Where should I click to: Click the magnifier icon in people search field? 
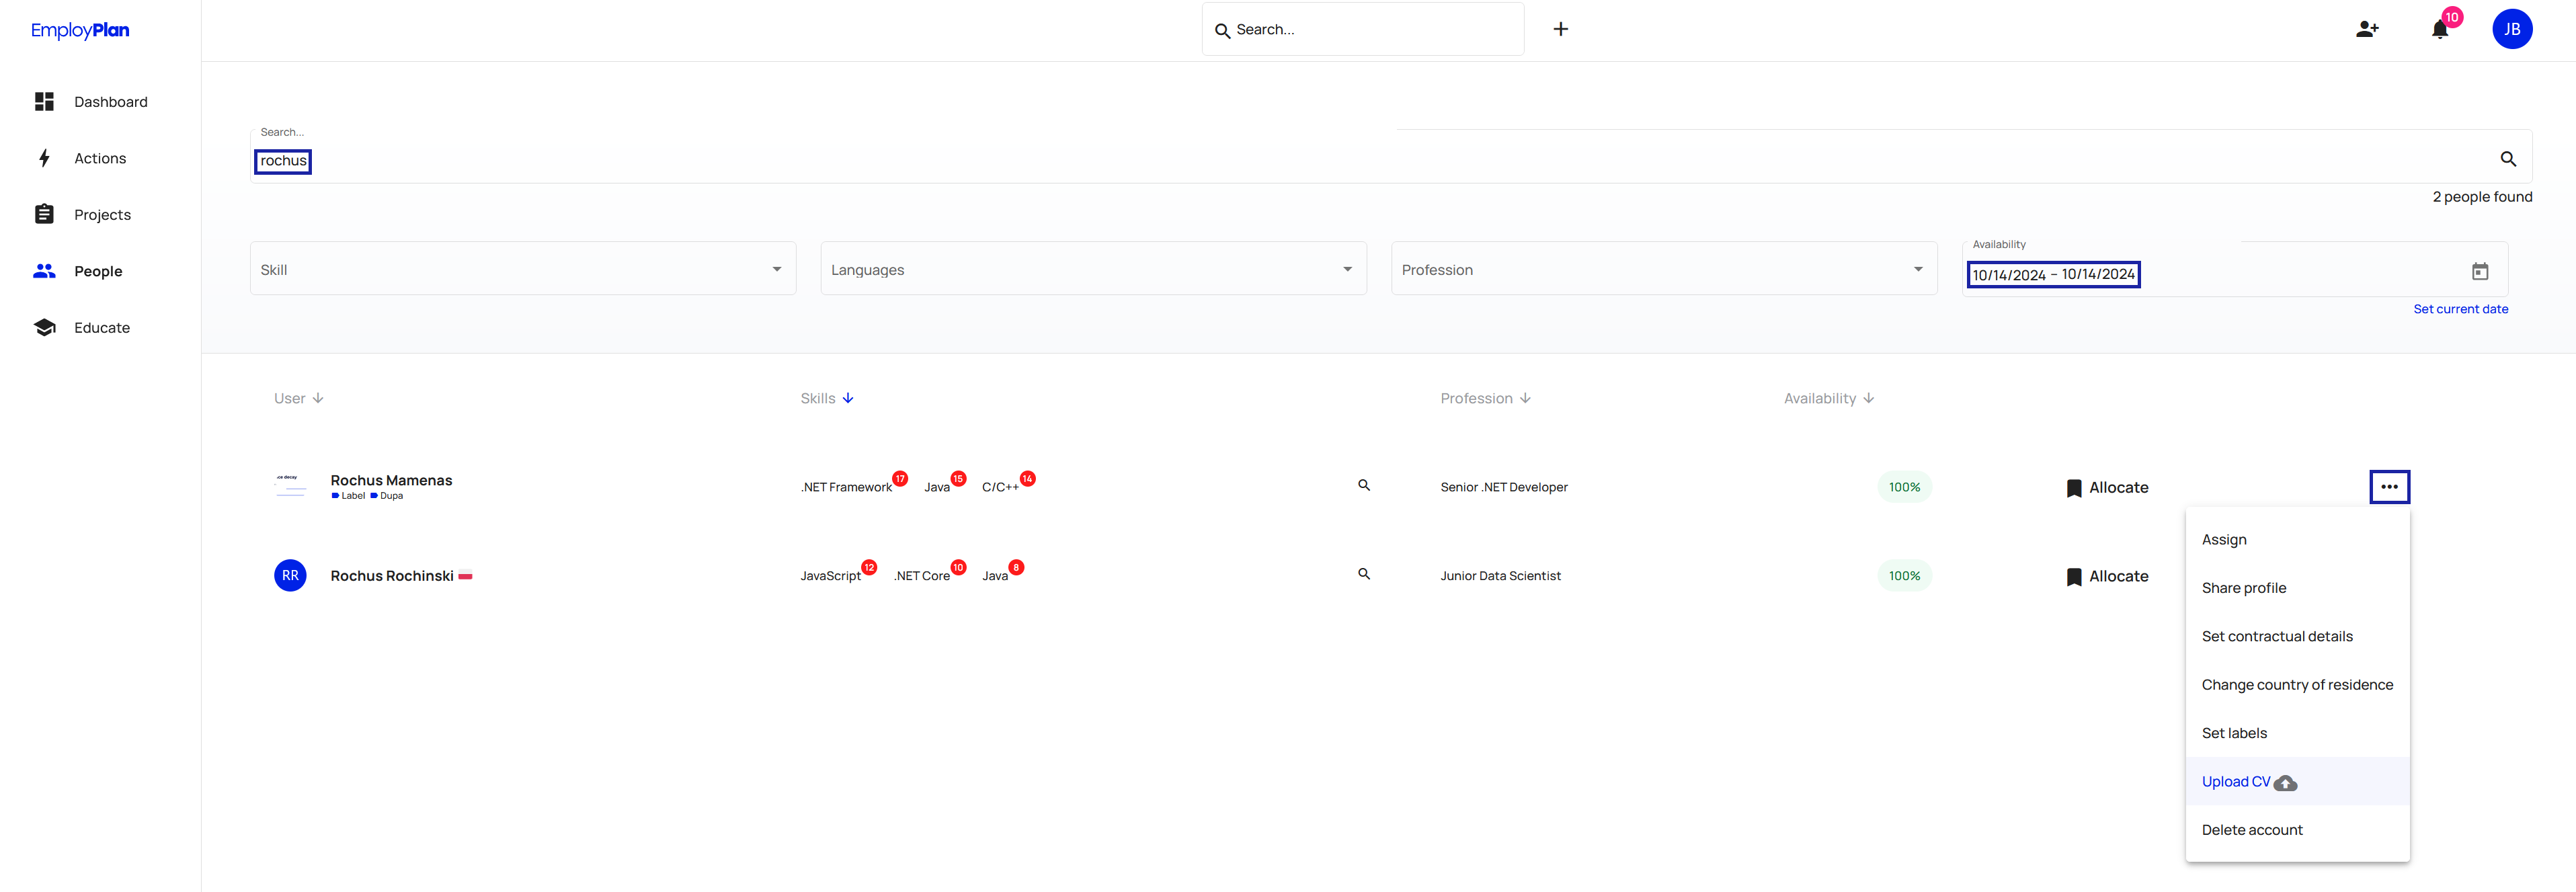point(2508,159)
